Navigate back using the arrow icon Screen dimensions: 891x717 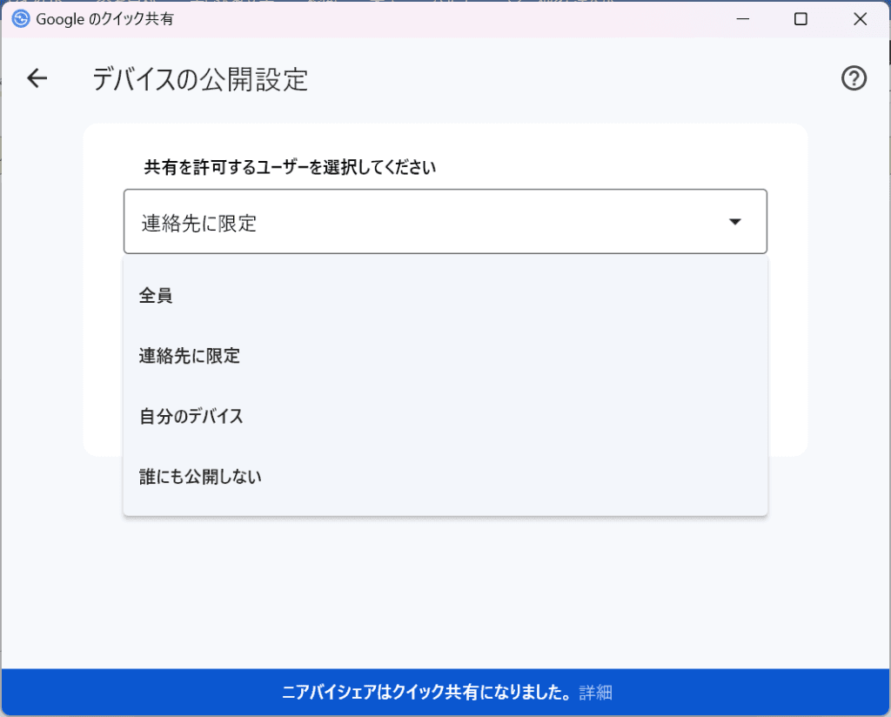point(37,78)
